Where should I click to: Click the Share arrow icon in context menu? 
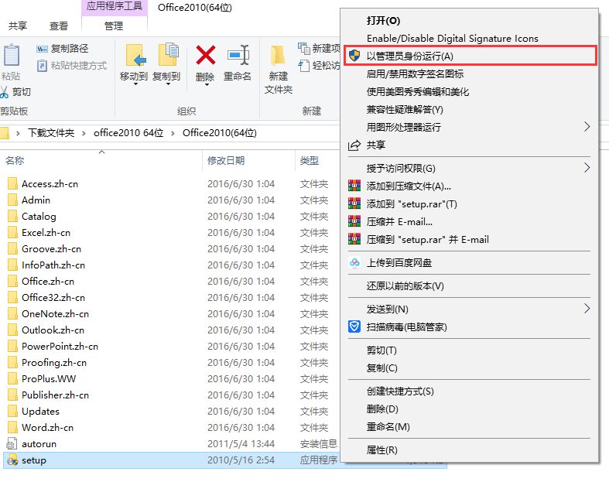[354, 145]
